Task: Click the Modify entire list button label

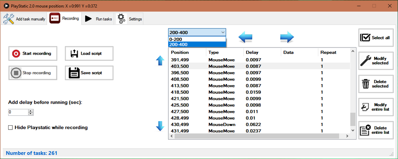Action: (x=380, y=107)
